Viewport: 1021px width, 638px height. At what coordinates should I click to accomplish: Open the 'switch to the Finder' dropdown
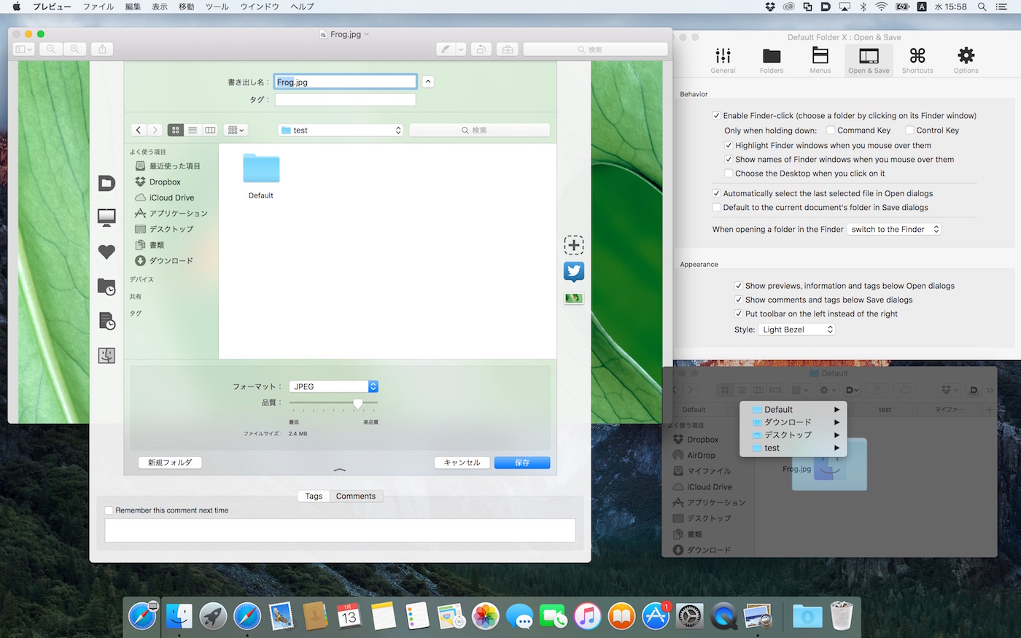pos(894,229)
